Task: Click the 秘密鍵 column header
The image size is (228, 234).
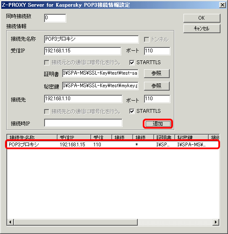Action: click(191, 137)
